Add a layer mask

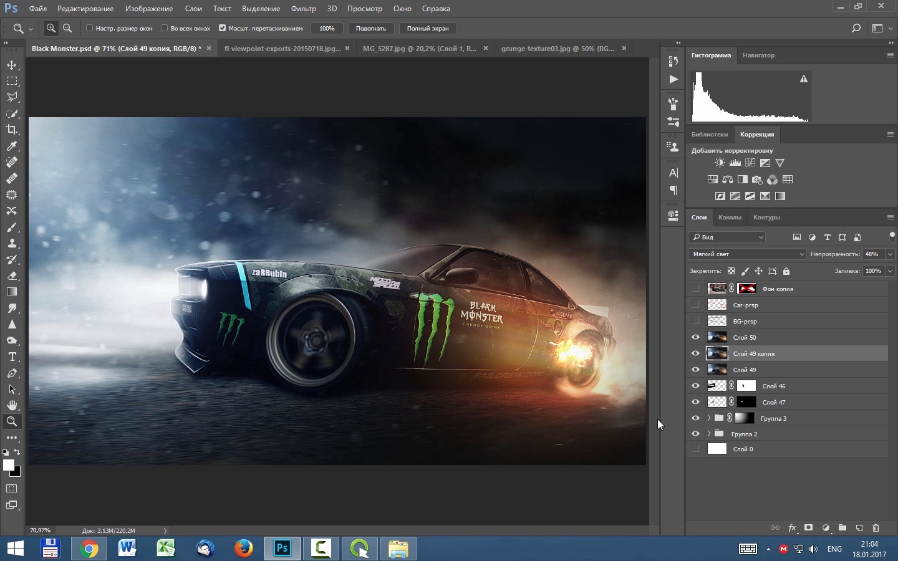pos(808,528)
